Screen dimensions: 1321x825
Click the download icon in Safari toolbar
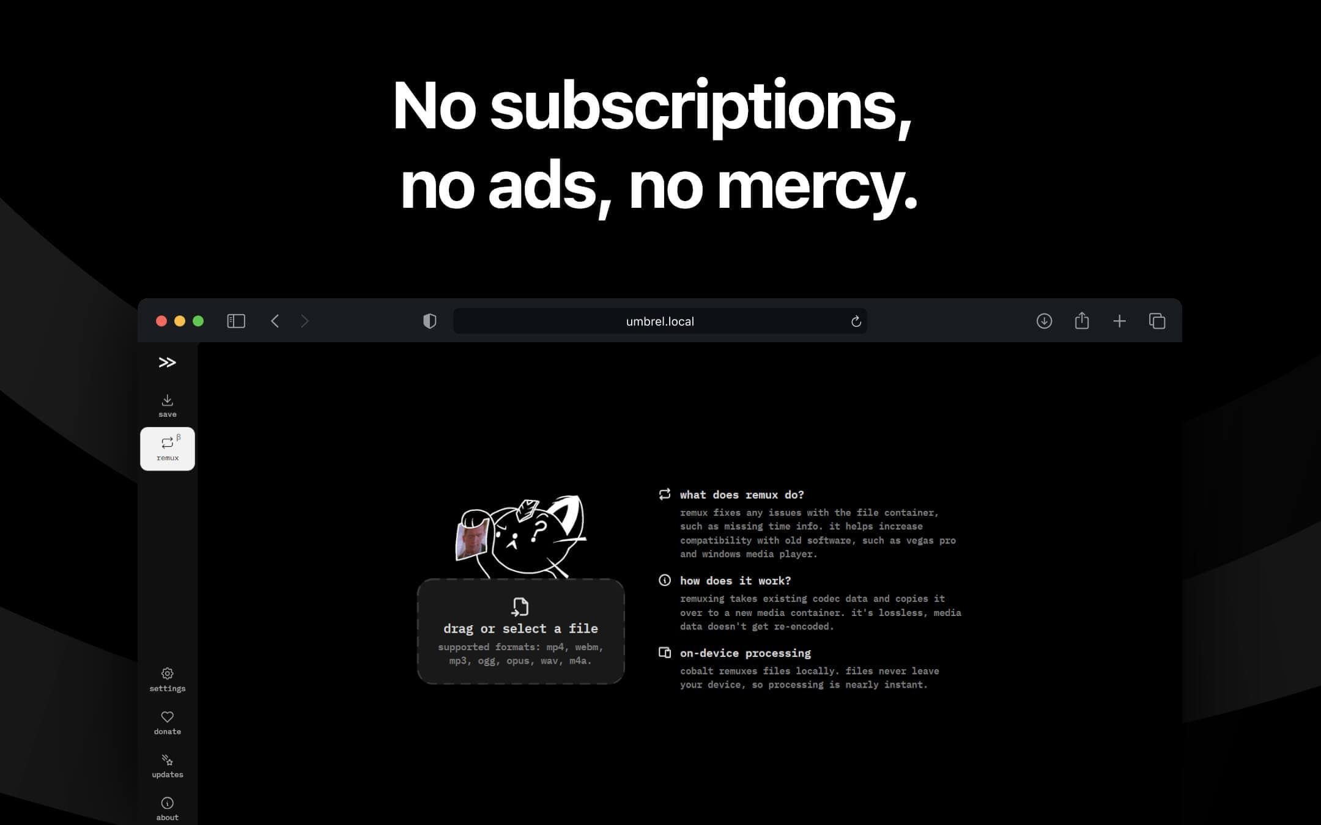point(1043,320)
